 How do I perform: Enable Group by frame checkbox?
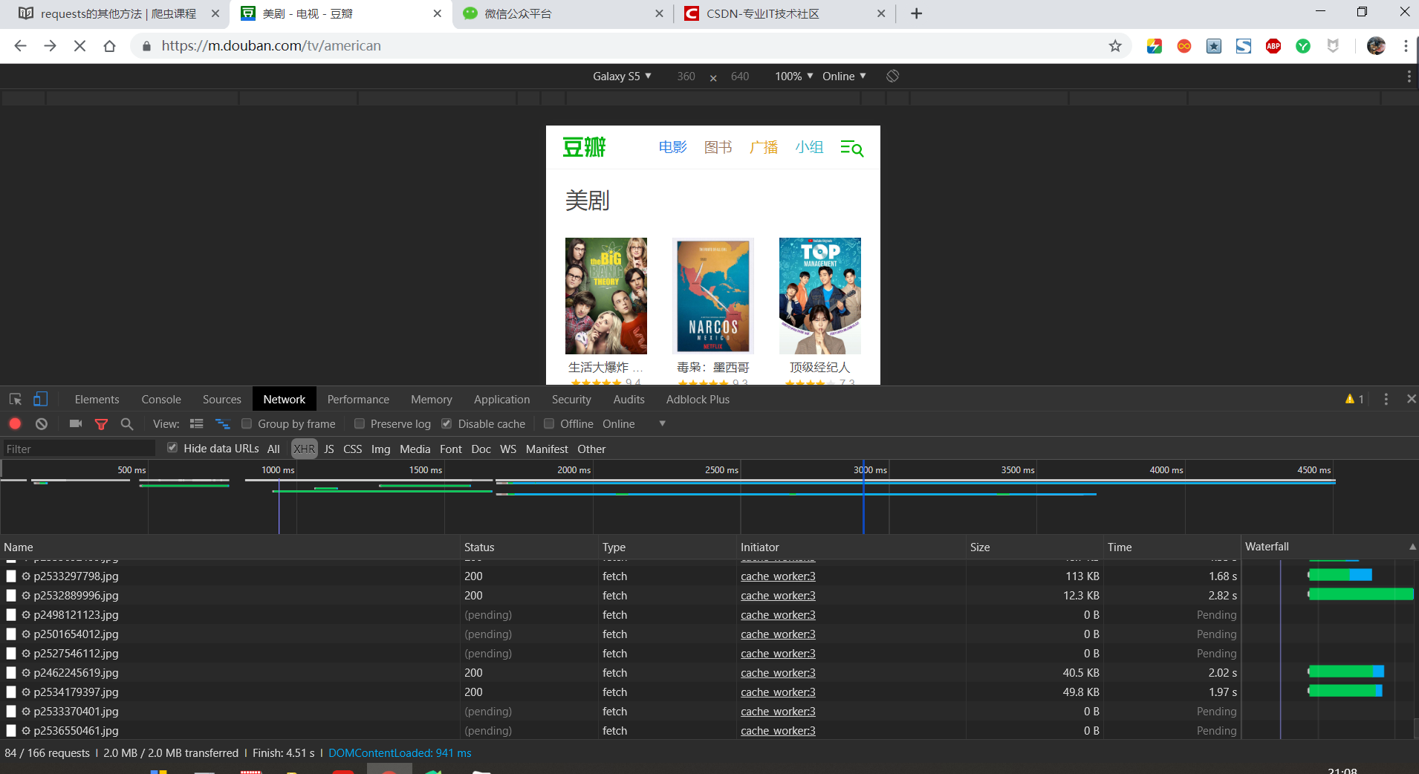(247, 423)
